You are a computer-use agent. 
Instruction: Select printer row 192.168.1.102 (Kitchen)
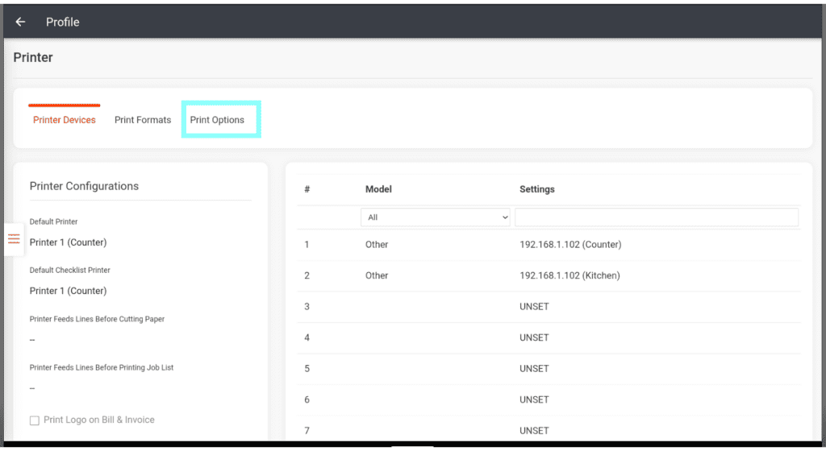(x=569, y=275)
